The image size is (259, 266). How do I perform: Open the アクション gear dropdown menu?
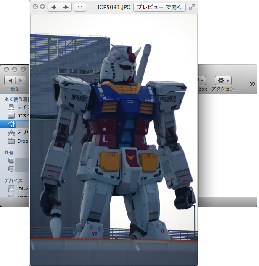coord(223,80)
